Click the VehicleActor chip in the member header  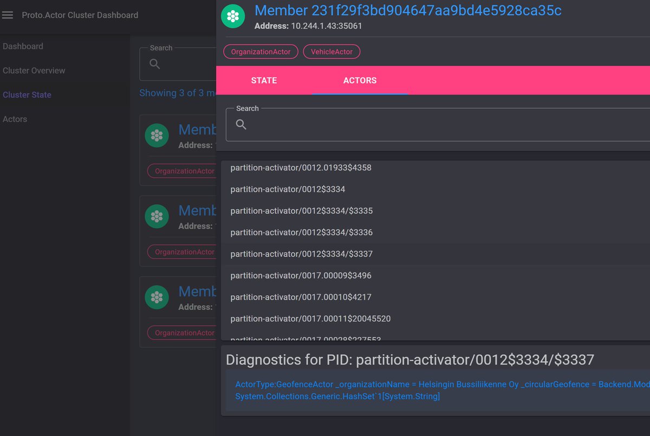331,52
